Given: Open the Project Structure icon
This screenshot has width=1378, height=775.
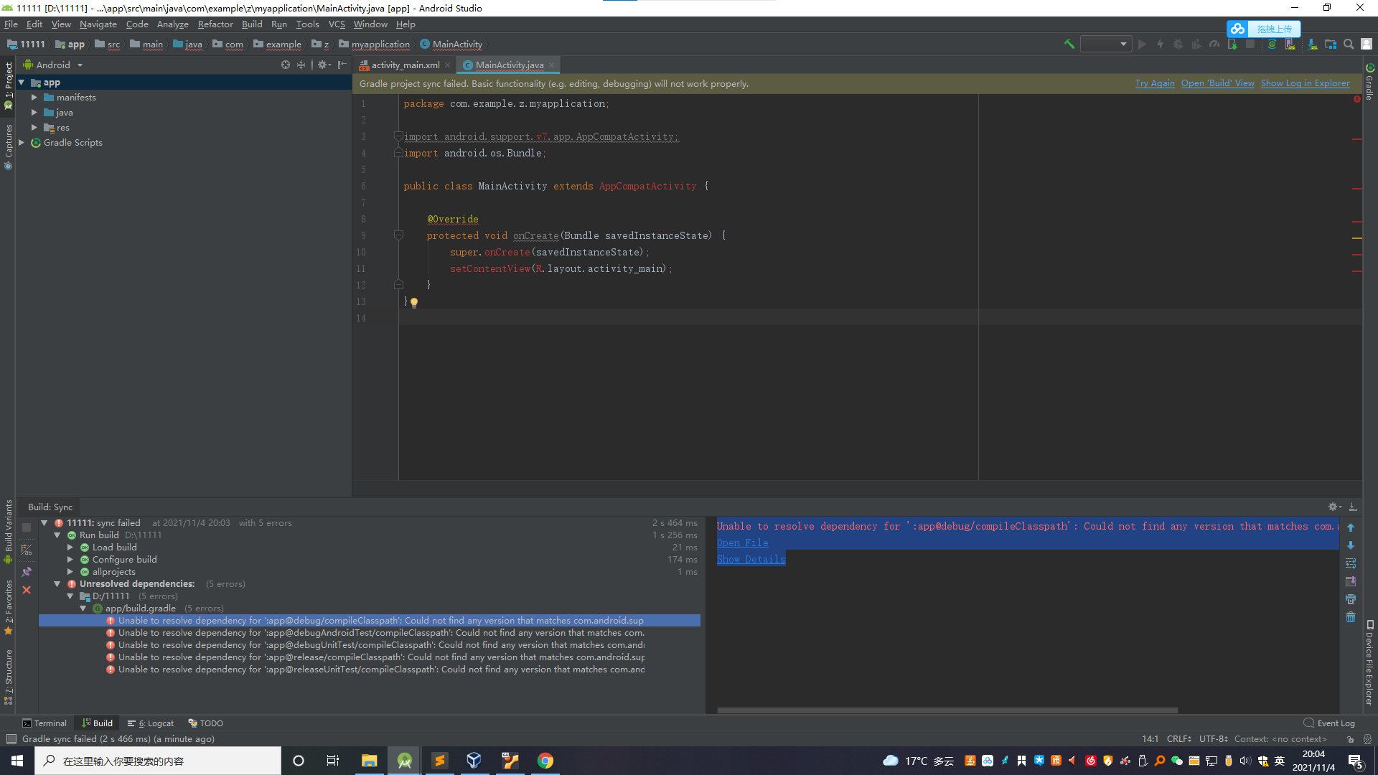Looking at the screenshot, I should [x=1331, y=44].
